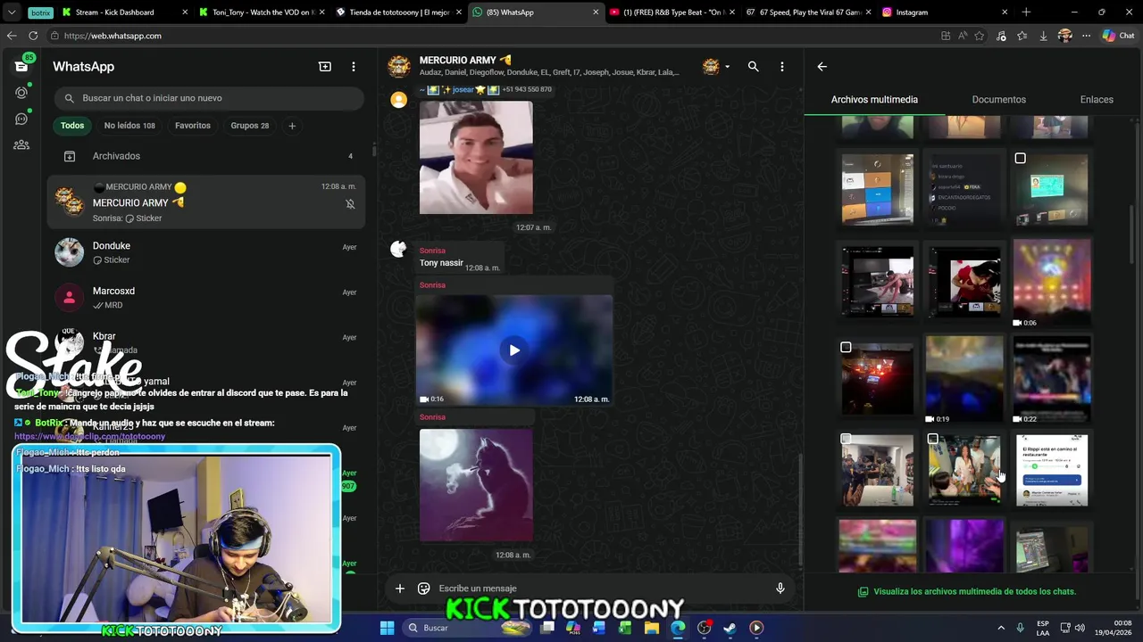Open Edge favorites list icon

point(1022,36)
